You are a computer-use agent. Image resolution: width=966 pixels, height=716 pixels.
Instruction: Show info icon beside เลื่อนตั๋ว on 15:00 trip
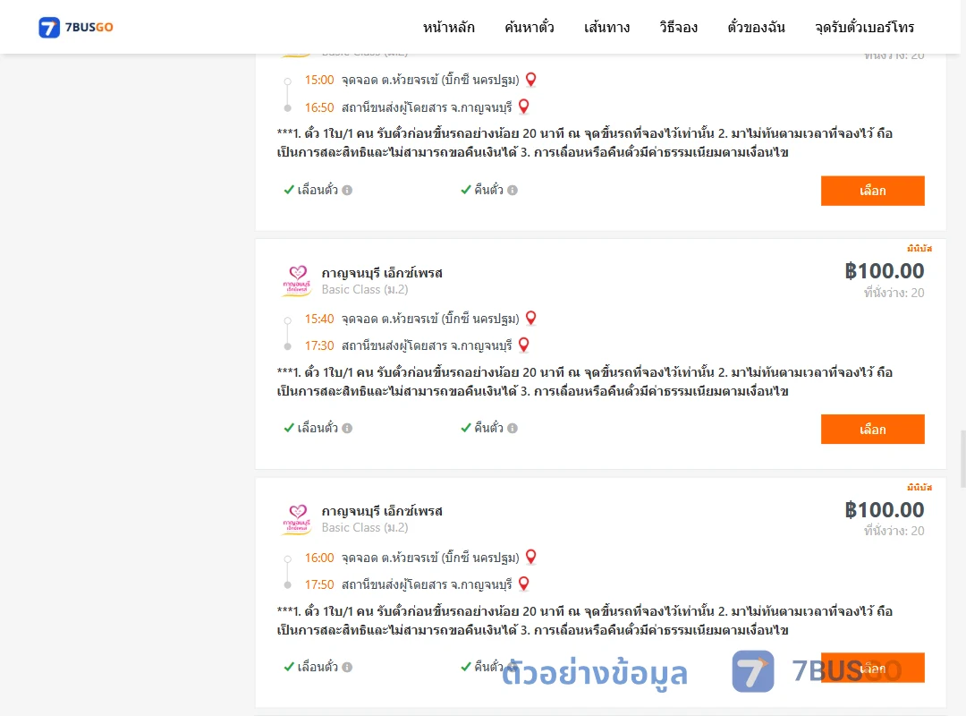(x=347, y=190)
